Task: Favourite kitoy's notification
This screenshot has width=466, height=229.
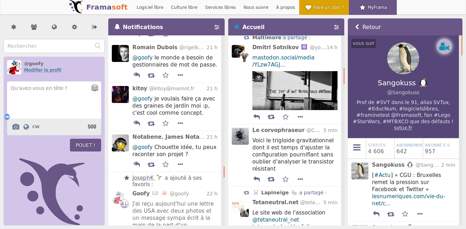Action: [x=165, y=123]
